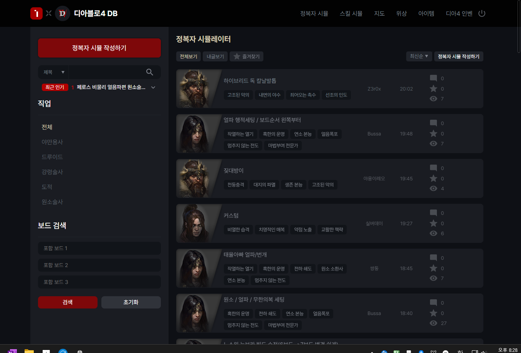The height and width of the screenshot is (353, 521).
Task: Open popular post 페로스 비물리 얼음파편 원소술...
Action: [111, 87]
